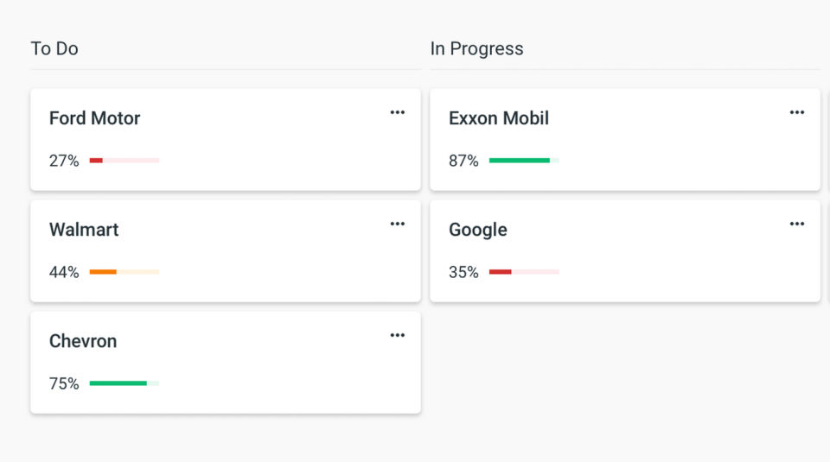Click the Walmart card title
The image size is (830, 462).
click(x=84, y=230)
